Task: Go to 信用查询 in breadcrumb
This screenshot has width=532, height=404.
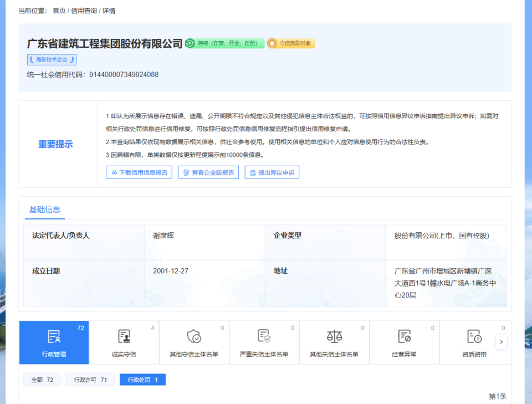Action: pyautogui.click(x=84, y=11)
